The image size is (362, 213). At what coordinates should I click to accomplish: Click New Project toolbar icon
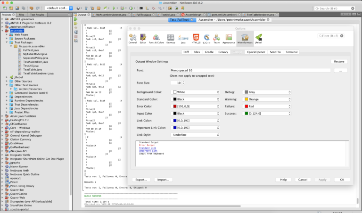pyautogui.click(x=11, y=8)
